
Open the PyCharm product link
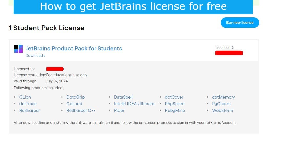pos(221,104)
